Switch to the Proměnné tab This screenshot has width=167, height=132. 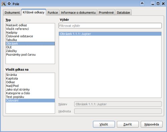point(106,12)
